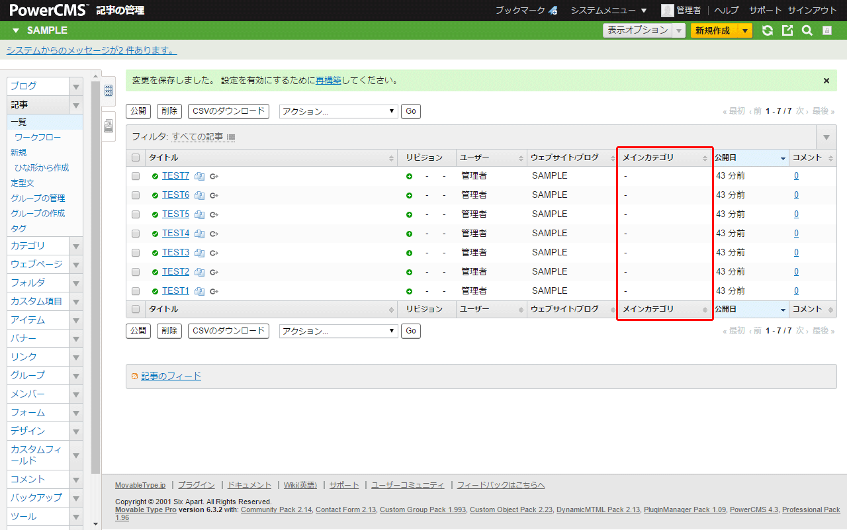Check the checkbox for TEST6
Screen dimensions: 847x530
click(x=136, y=195)
